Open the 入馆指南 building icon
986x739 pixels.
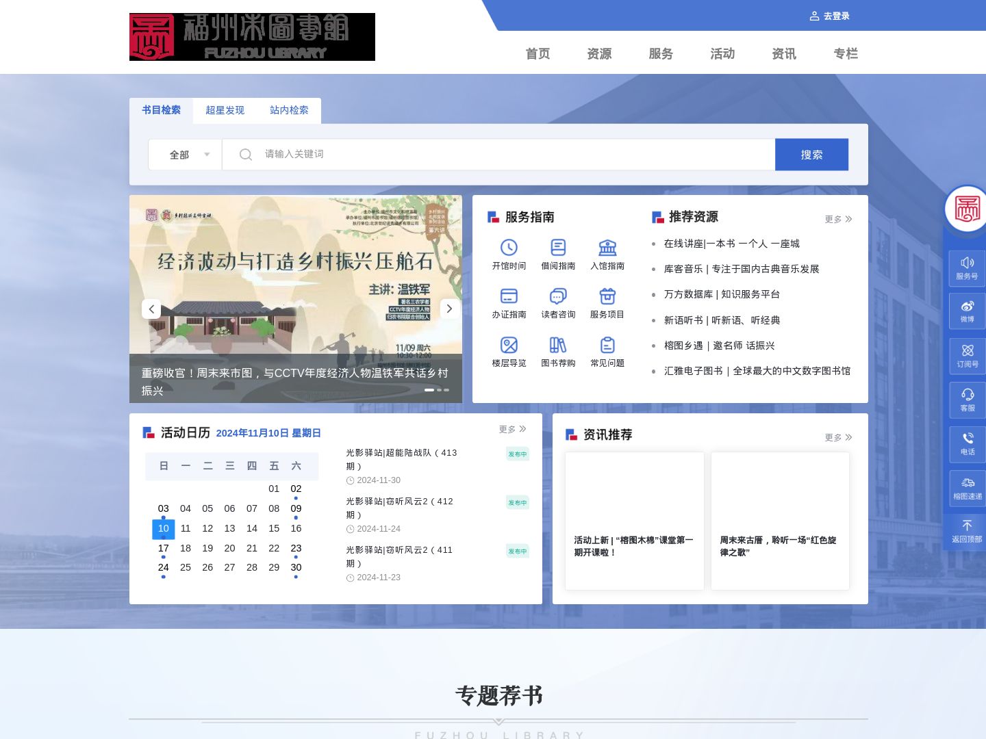point(607,248)
